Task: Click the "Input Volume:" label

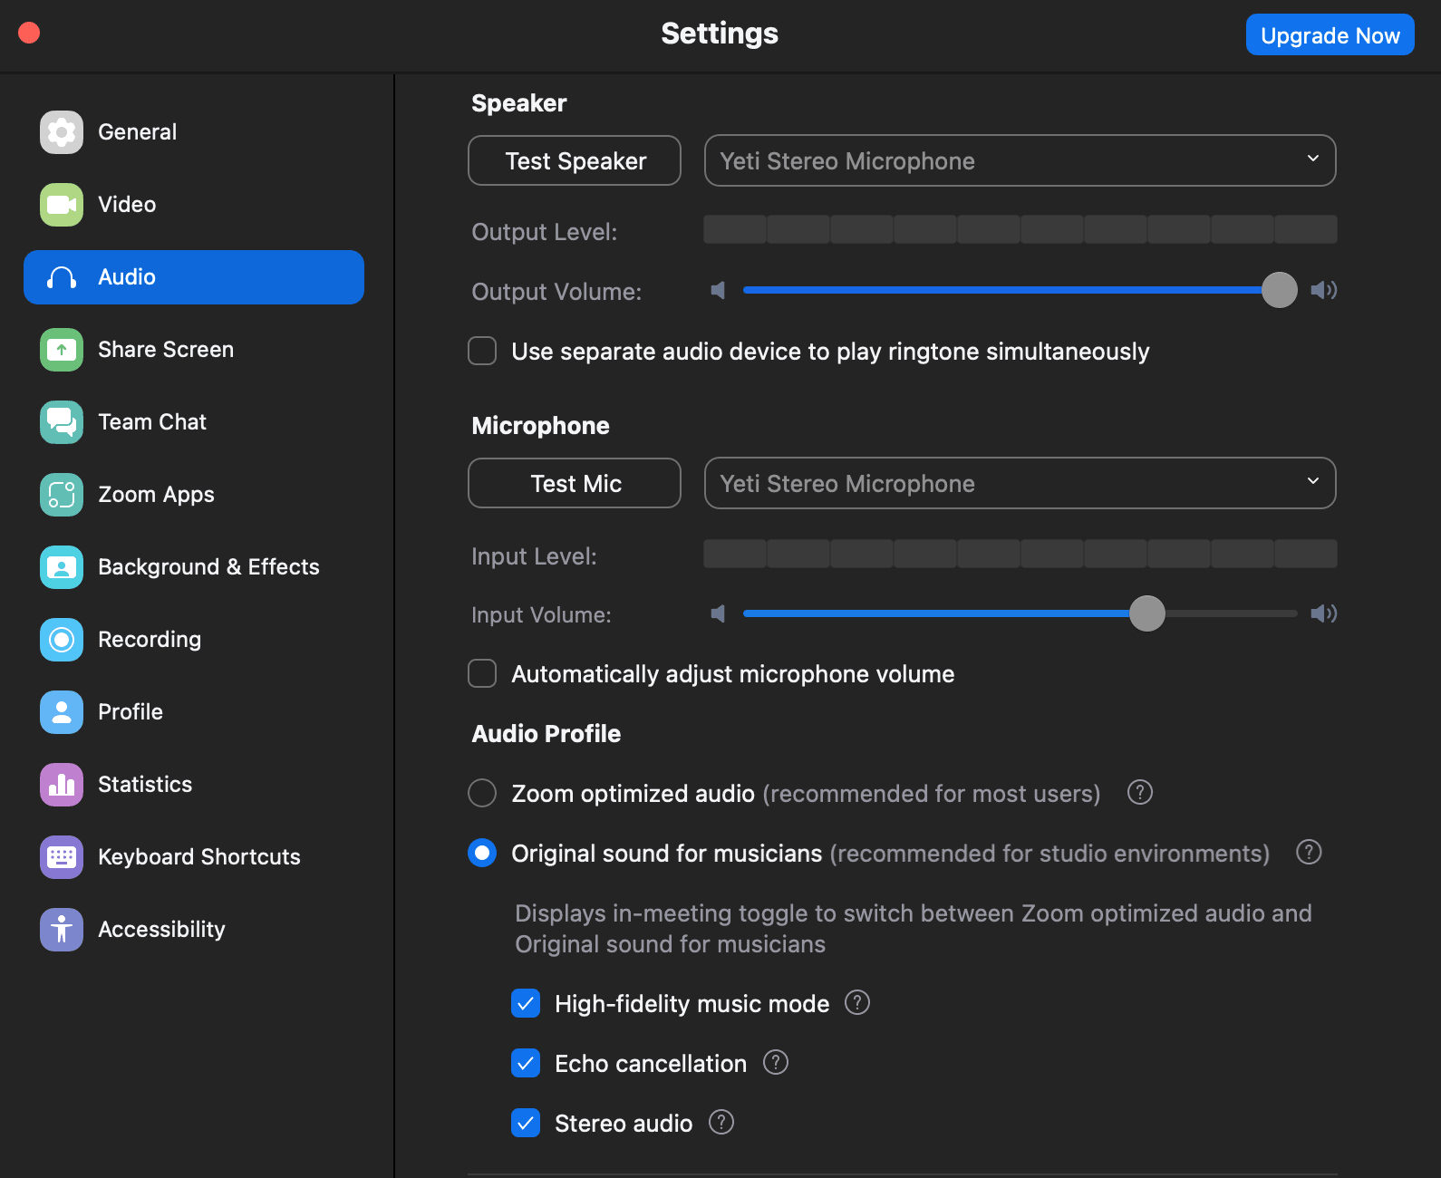Action: [541, 615]
